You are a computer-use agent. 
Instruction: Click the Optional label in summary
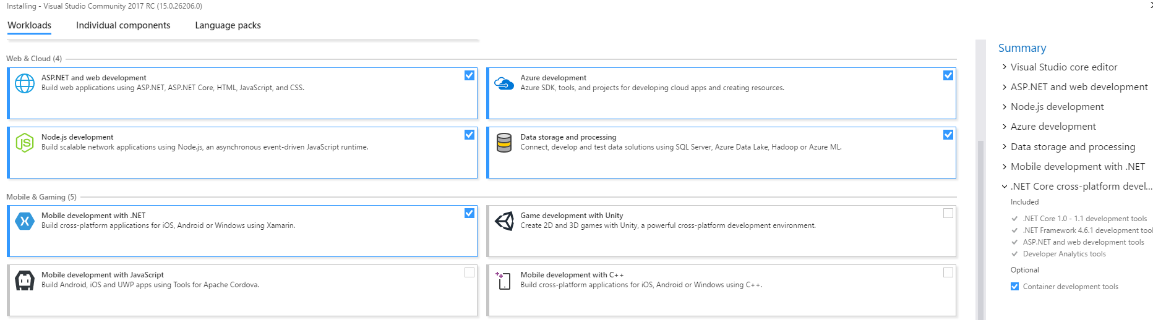tap(1024, 270)
